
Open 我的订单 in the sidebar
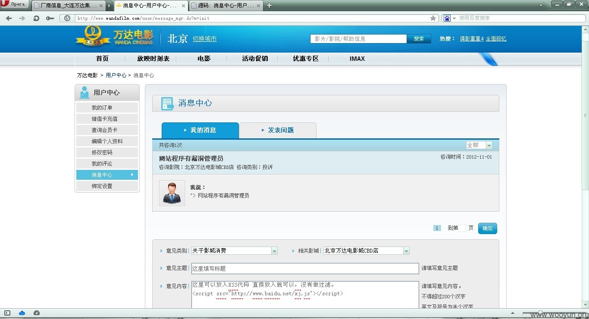coord(107,108)
